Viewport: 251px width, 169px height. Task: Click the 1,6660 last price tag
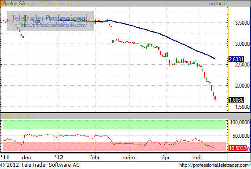pyautogui.click(x=236, y=100)
